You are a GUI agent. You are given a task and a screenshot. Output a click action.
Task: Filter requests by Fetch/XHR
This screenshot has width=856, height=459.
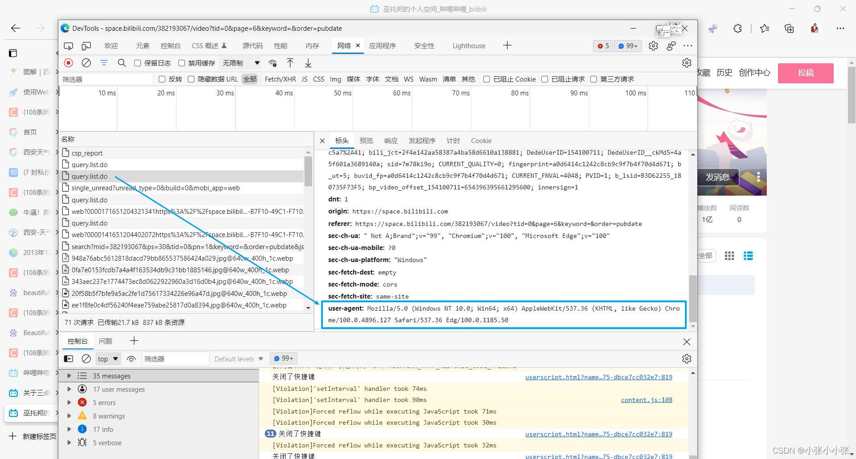click(280, 79)
